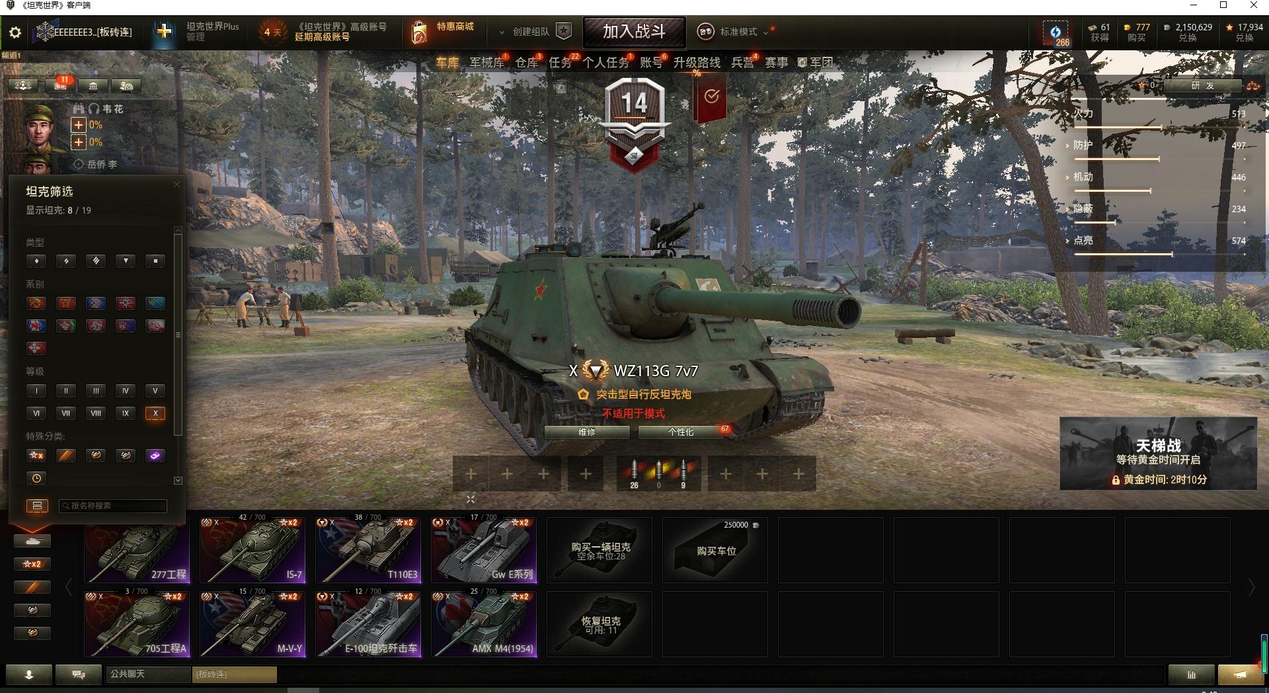Viewport: 1269px width, 693px height.
Task: Toggle the tier VIII filter
Action: [x=96, y=413]
